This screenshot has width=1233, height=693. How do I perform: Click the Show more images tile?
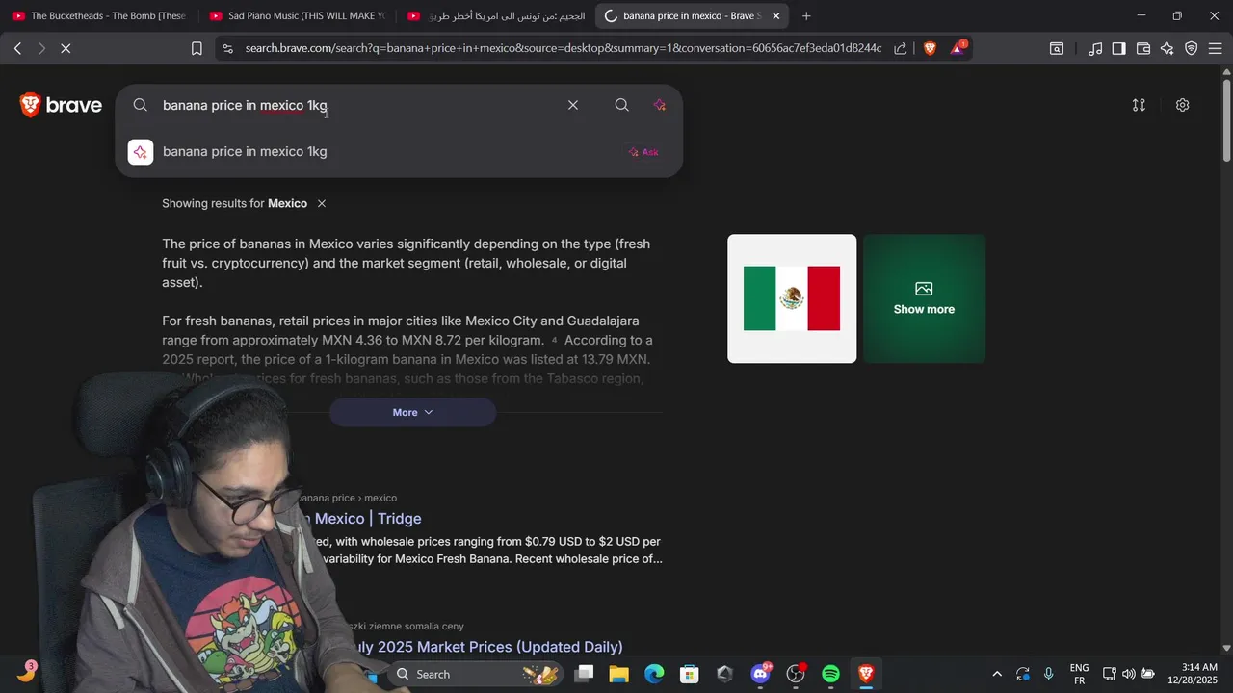pyautogui.click(x=924, y=298)
